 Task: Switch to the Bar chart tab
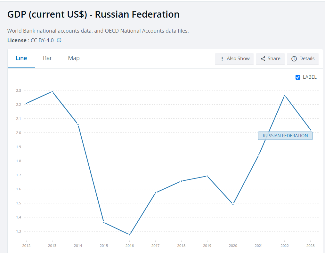(47, 58)
